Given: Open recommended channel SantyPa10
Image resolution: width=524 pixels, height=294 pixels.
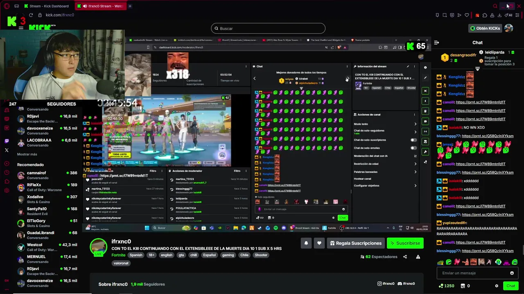Looking at the screenshot, I should pyautogui.click(x=47, y=211).
